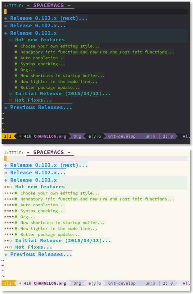193x294 pixels.
Task: Expand Initial Release (2015/04/13) in dark theme
Action: point(63,94)
